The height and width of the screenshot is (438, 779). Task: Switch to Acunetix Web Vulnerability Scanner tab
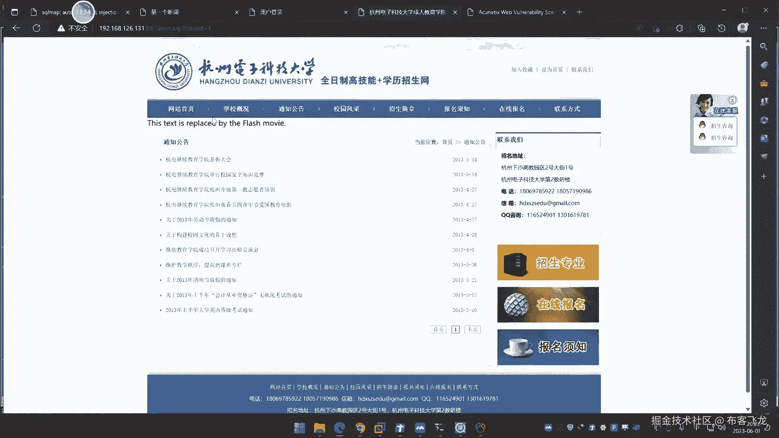click(x=515, y=12)
